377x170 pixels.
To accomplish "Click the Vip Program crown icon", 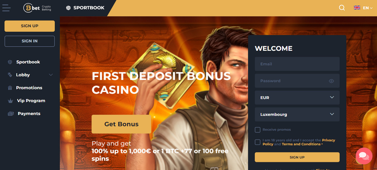I will click(x=10, y=101).
